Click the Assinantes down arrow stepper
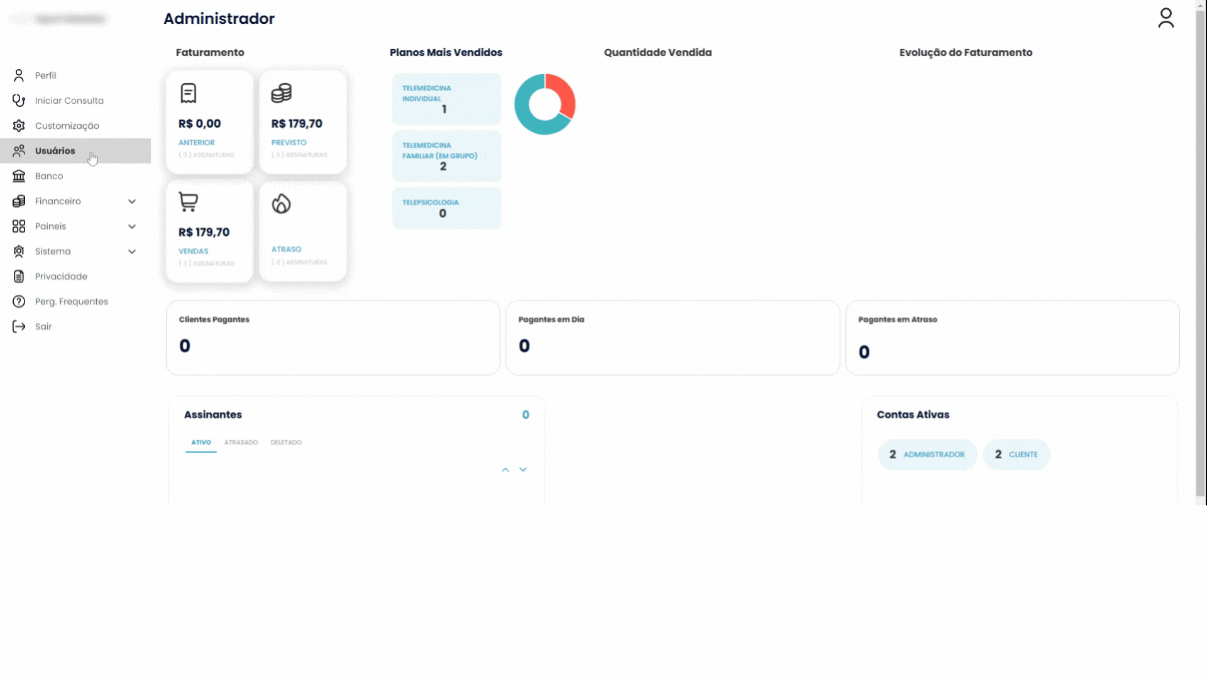Viewport: 1207px width, 679px height. pos(523,470)
